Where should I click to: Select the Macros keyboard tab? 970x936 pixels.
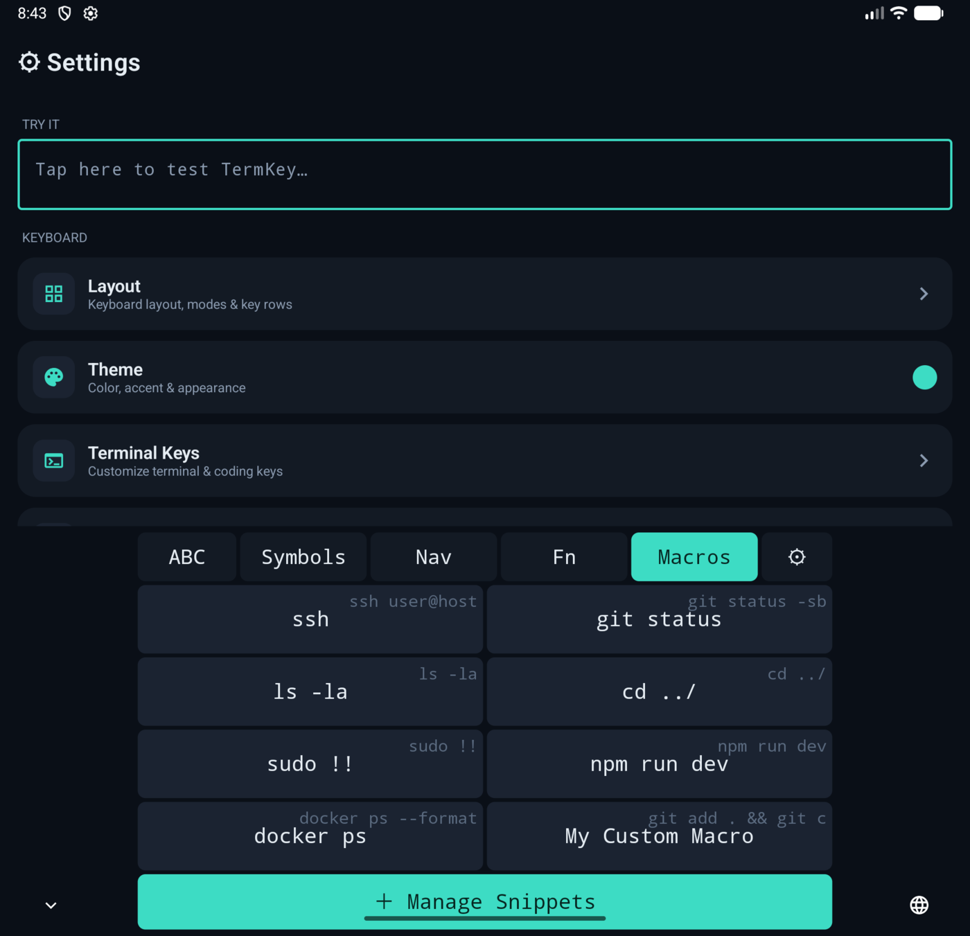[x=694, y=557]
